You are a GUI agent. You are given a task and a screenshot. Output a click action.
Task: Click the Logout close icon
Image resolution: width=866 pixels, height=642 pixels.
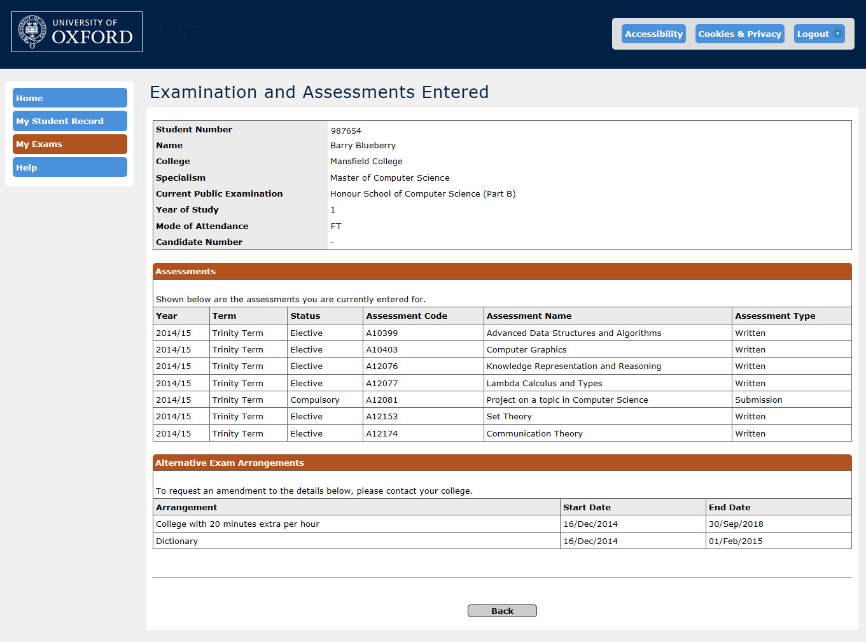pos(837,34)
